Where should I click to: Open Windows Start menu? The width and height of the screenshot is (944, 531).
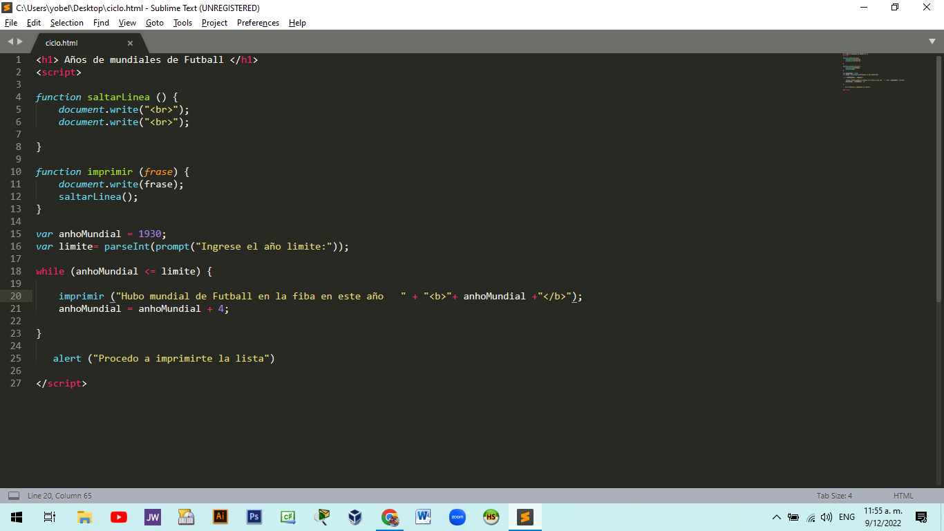tap(17, 517)
